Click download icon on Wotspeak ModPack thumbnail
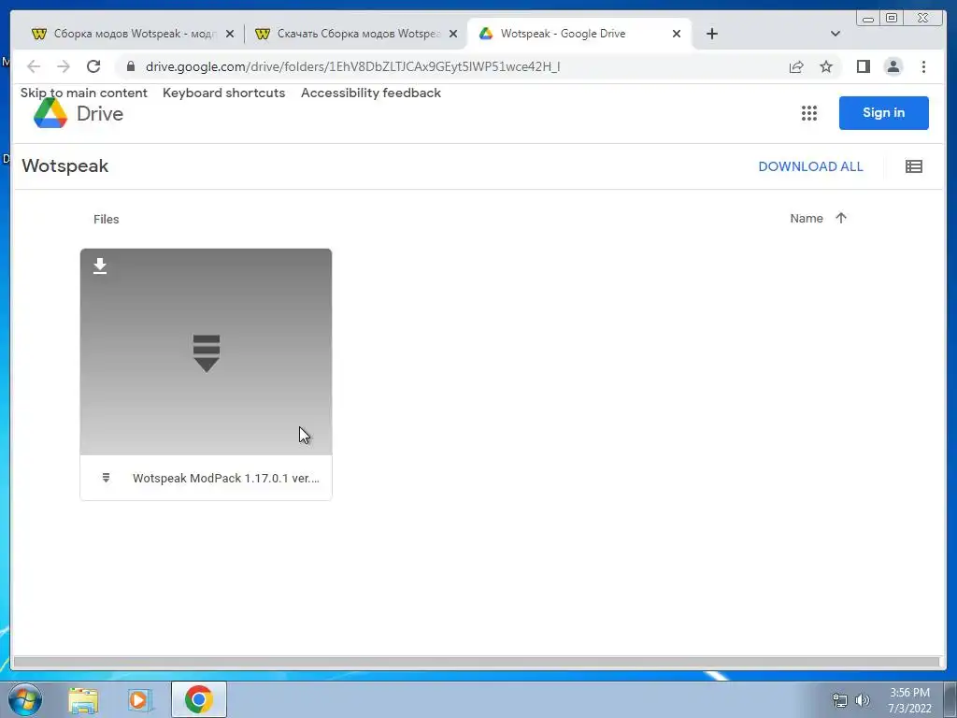The height and width of the screenshot is (718, 957). click(x=100, y=266)
